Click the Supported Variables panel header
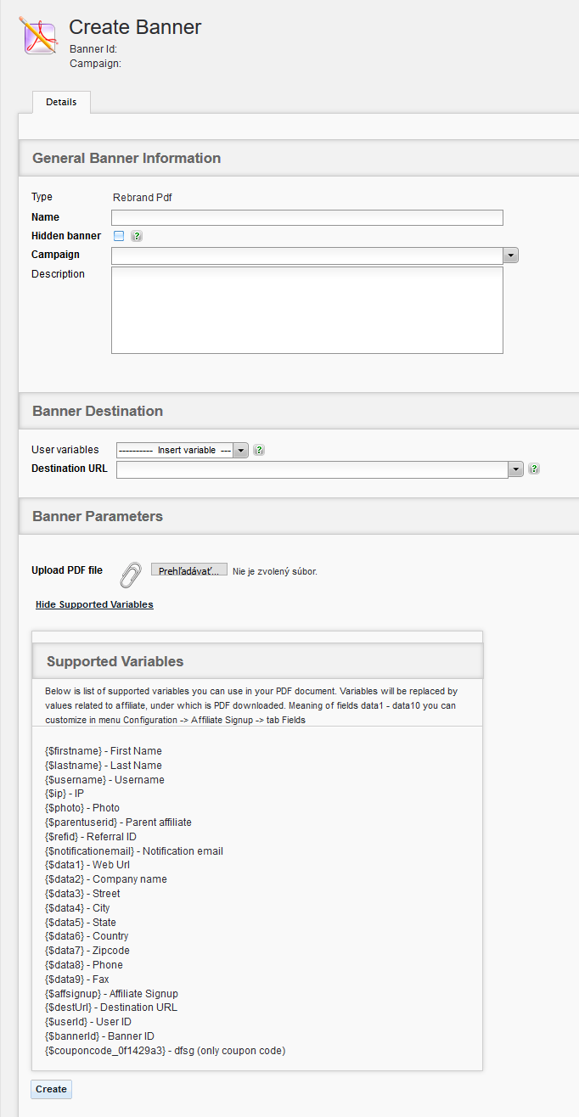This screenshot has height=1117, width=579. pos(115,661)
